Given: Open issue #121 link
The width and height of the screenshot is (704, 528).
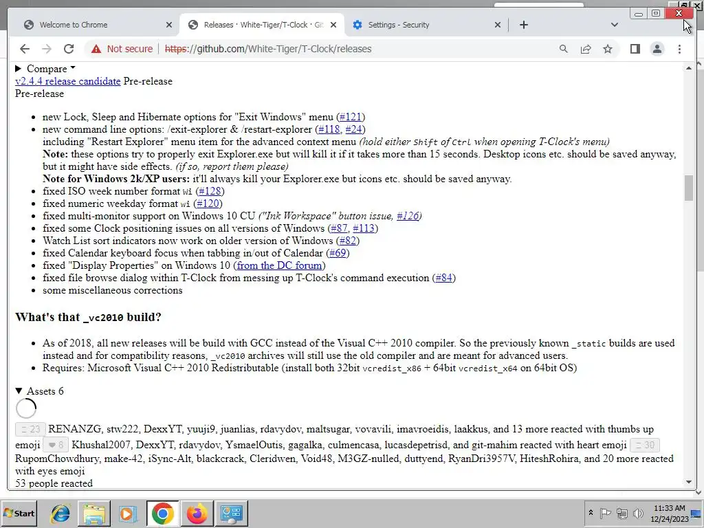Looking at the screenshot, I should pyautogui.click(x=351, y=117).
